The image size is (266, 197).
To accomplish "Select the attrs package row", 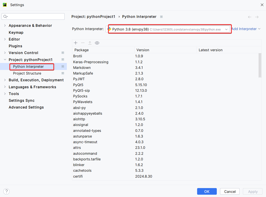I will tap(165, 147).
